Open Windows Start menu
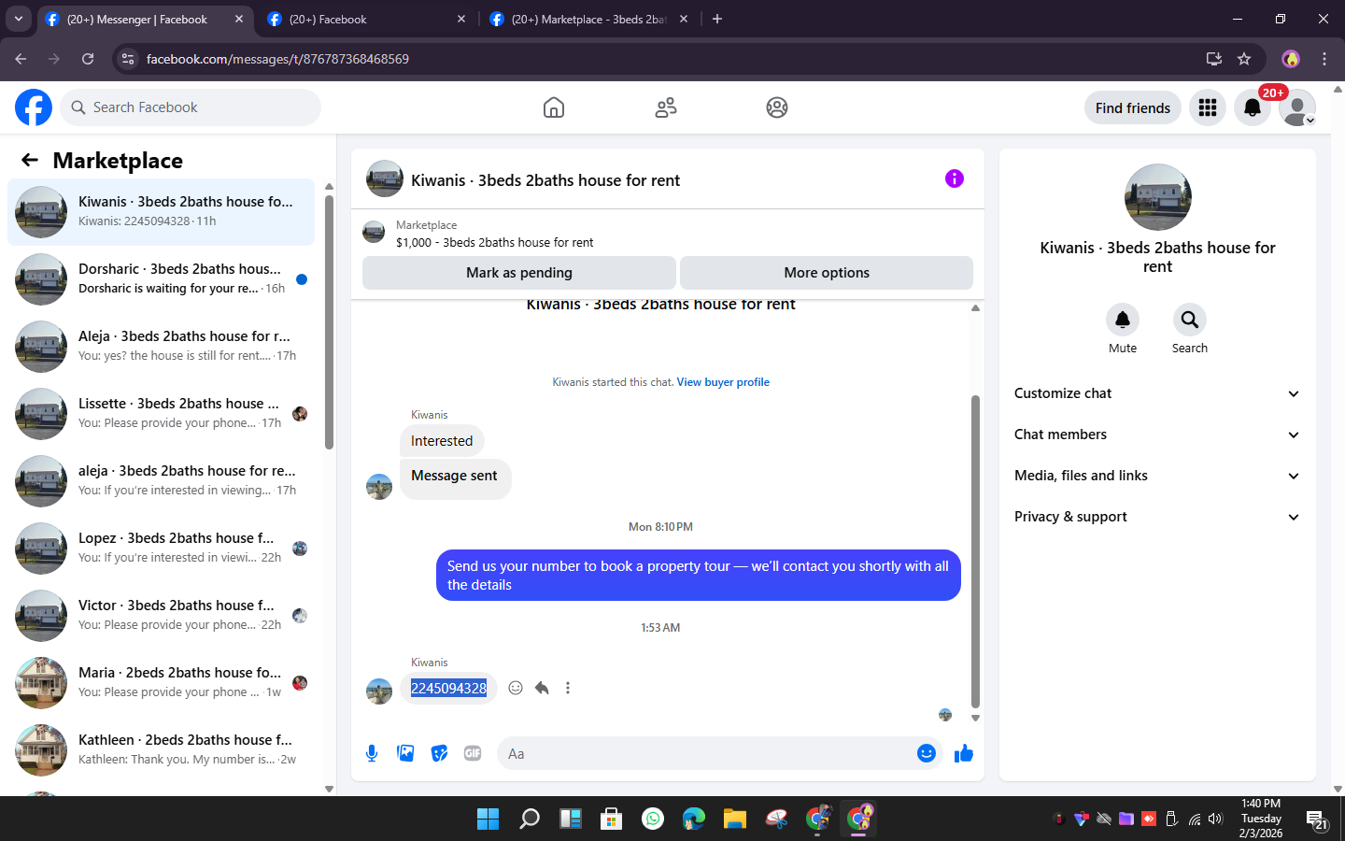 coord(488,819)
